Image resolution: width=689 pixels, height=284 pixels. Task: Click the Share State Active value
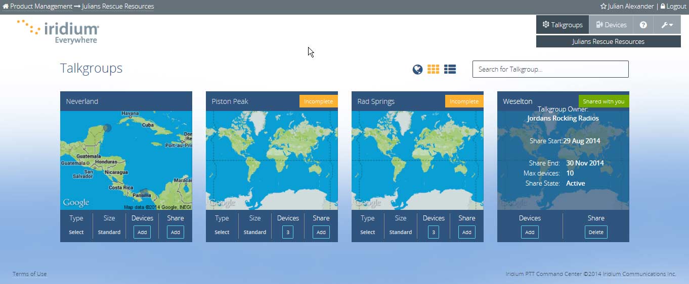pyautogui.click(x=576, y=183)
